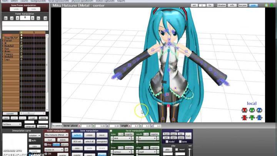Open the background menu

tap(38, 1)
